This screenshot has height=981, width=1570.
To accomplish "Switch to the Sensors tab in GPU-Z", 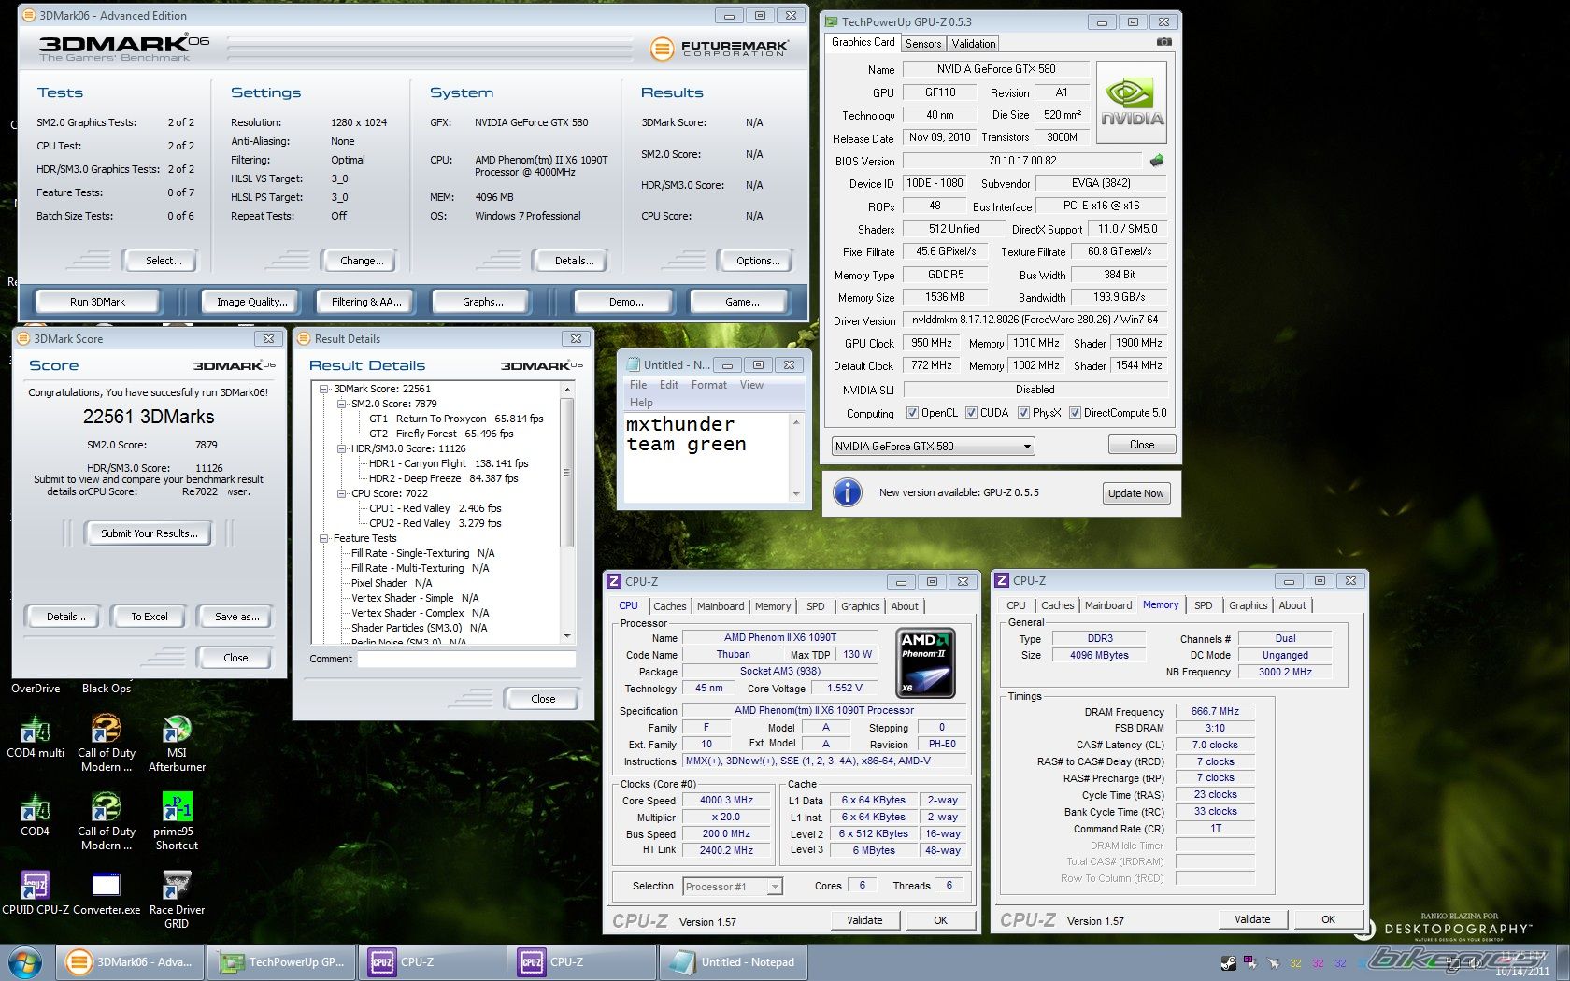I will [x=923, y=44].
